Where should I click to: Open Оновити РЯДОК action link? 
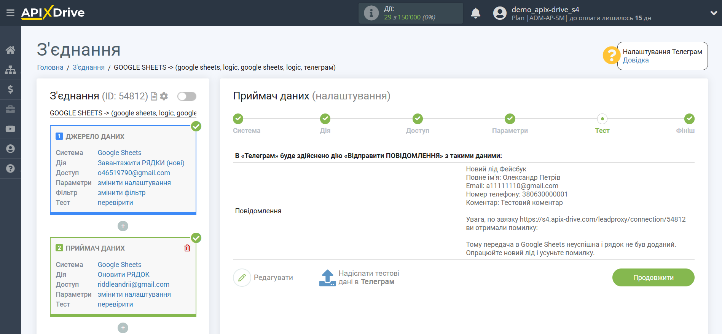pyautogui.click(x=124, y=275)
